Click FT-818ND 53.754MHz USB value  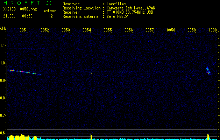[x=130, y=12]
